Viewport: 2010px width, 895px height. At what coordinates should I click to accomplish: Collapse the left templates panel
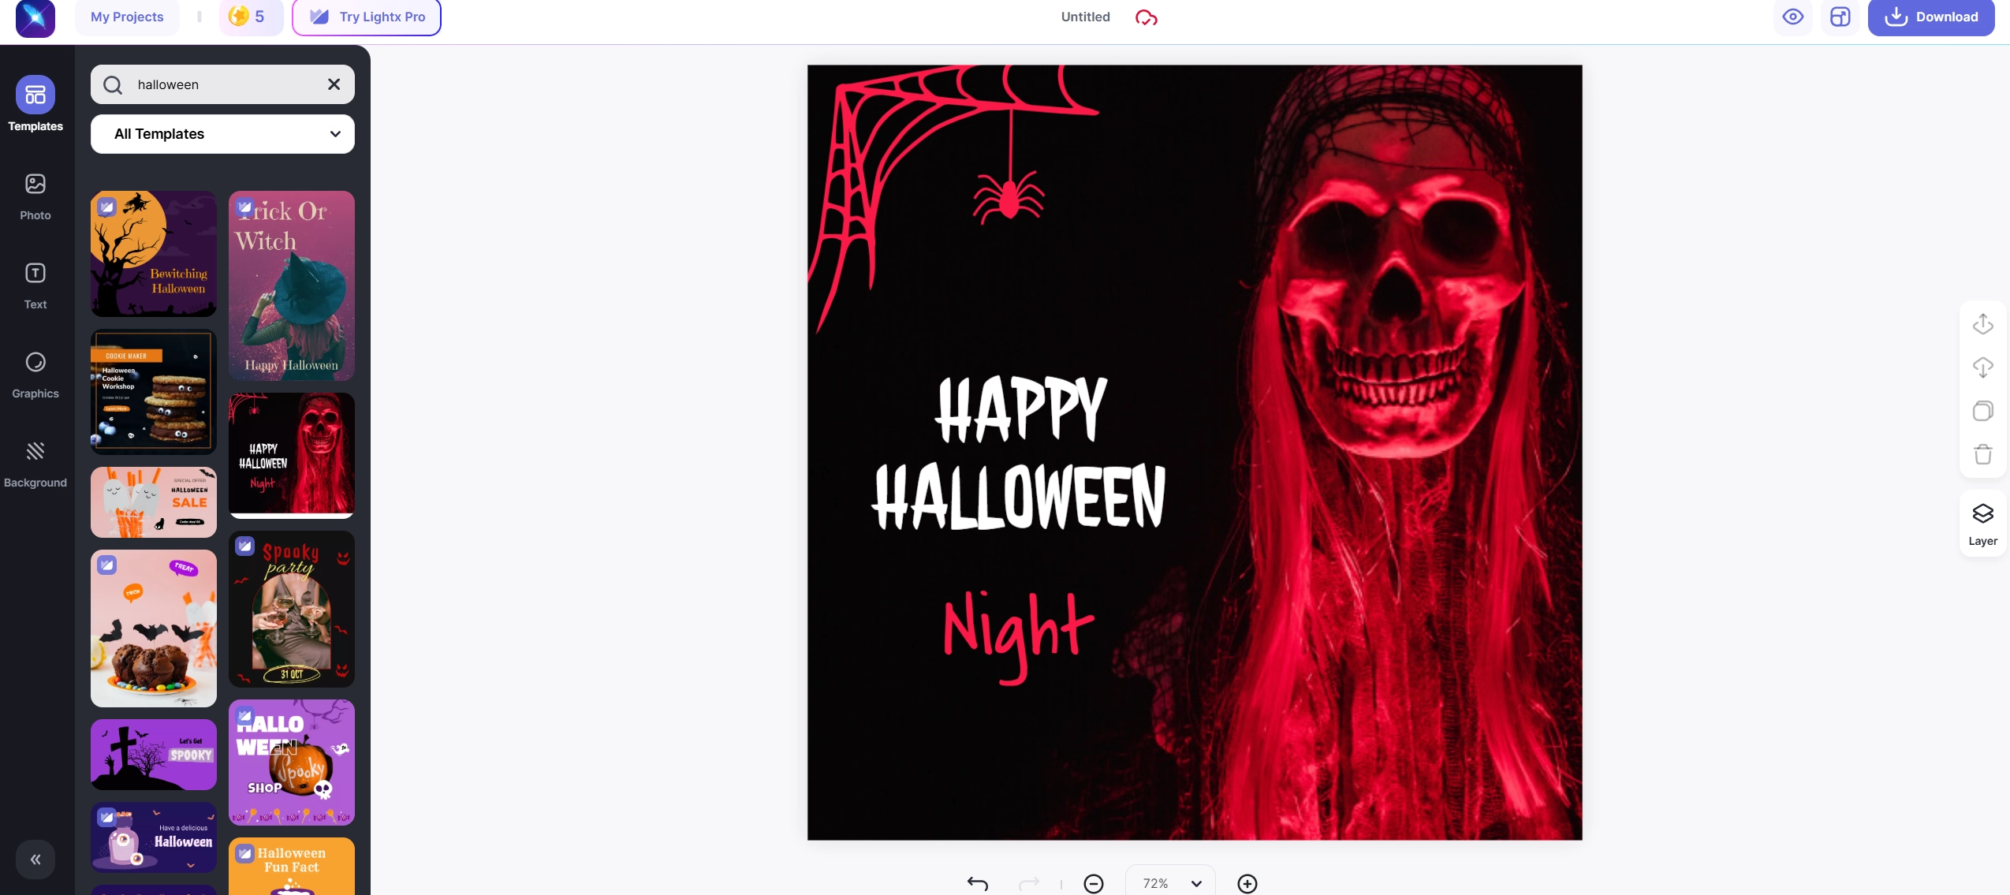pyautogui.click(x=35, y=859)
